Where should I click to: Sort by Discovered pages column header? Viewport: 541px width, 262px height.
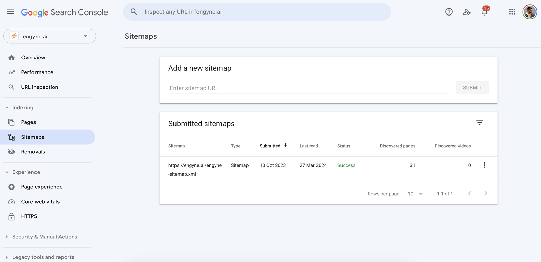coord(397,146)
